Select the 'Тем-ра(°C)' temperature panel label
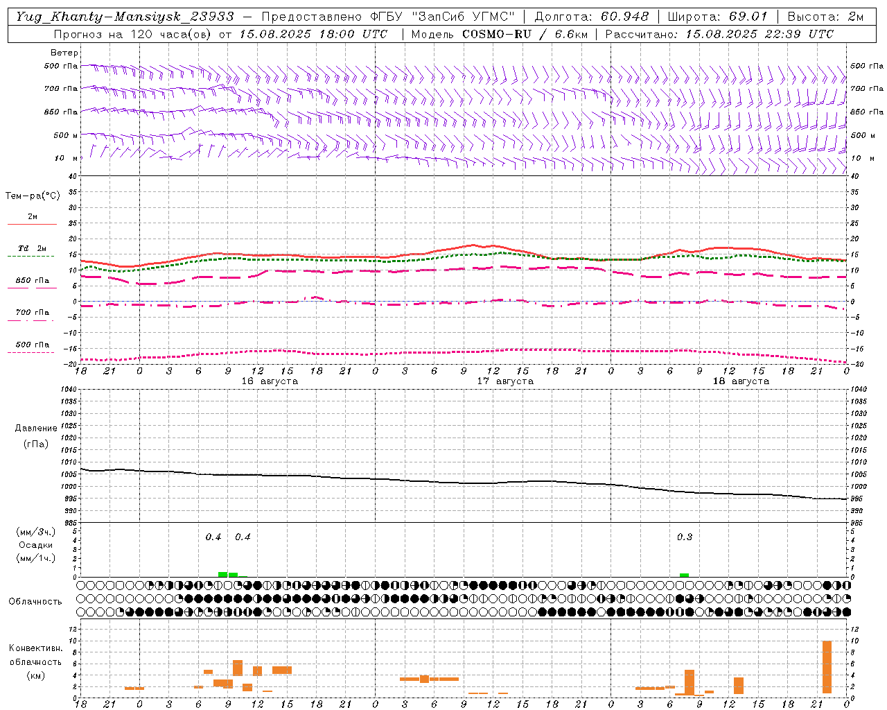Image resolution: width=887 pixels, height=710 pixels. click(x=33, y=196)
